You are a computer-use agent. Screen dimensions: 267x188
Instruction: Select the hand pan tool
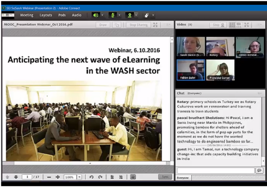[133, 177]
